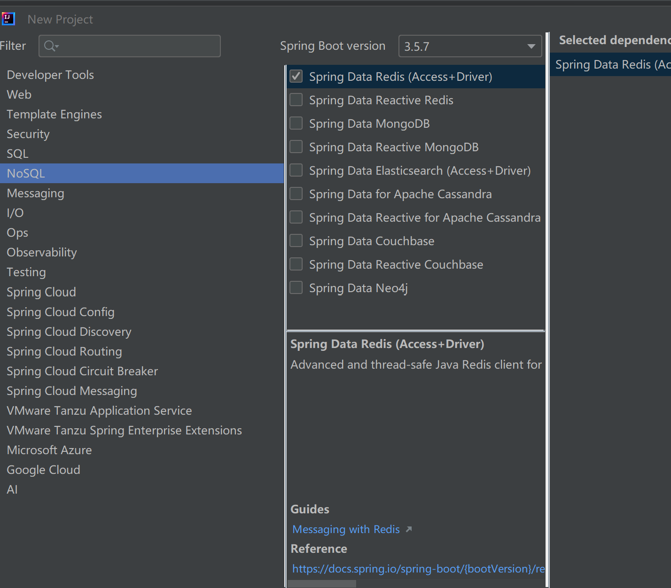This screenshot has width=671, height=588.
Task: Uncheck Spring Data Redis (Access+Driver) checkbox
Action: tap(296, 76)
